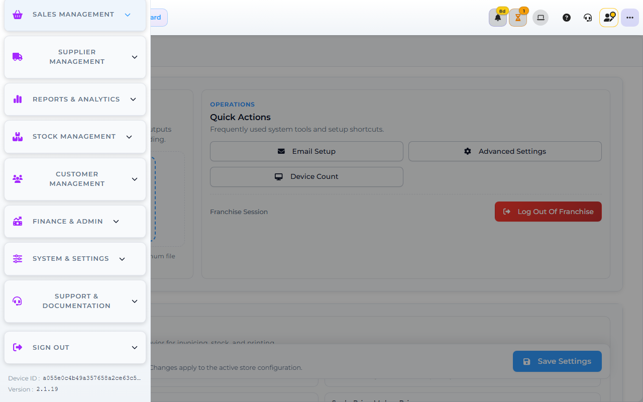
Task: Open notifications bell with 8d badge
Action: tap(498, 18)
